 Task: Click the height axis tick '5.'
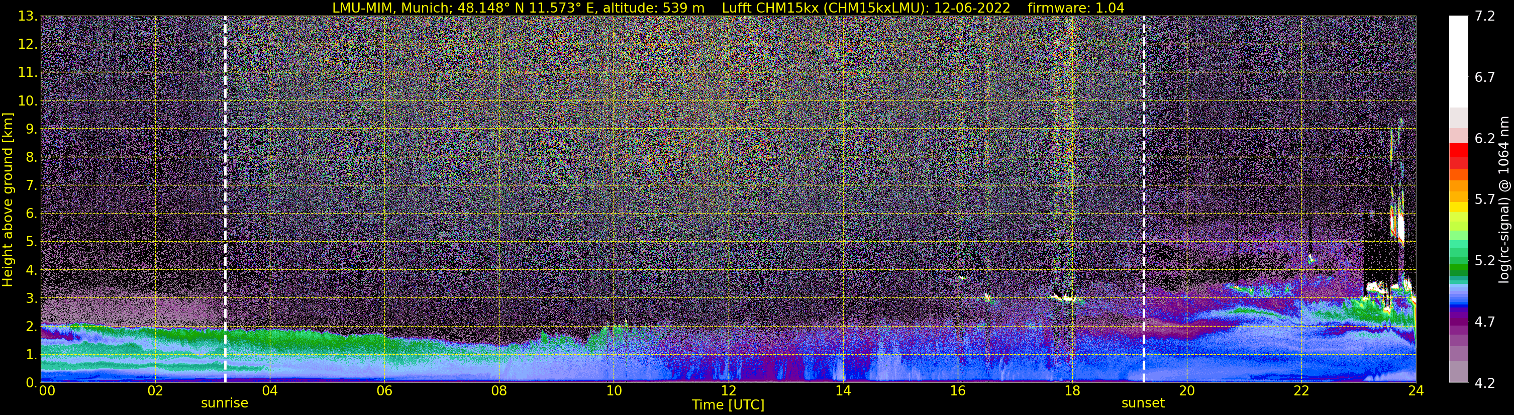tap(31, 242)
